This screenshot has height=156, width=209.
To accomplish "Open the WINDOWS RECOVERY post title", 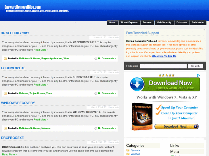I will point(18,103).
